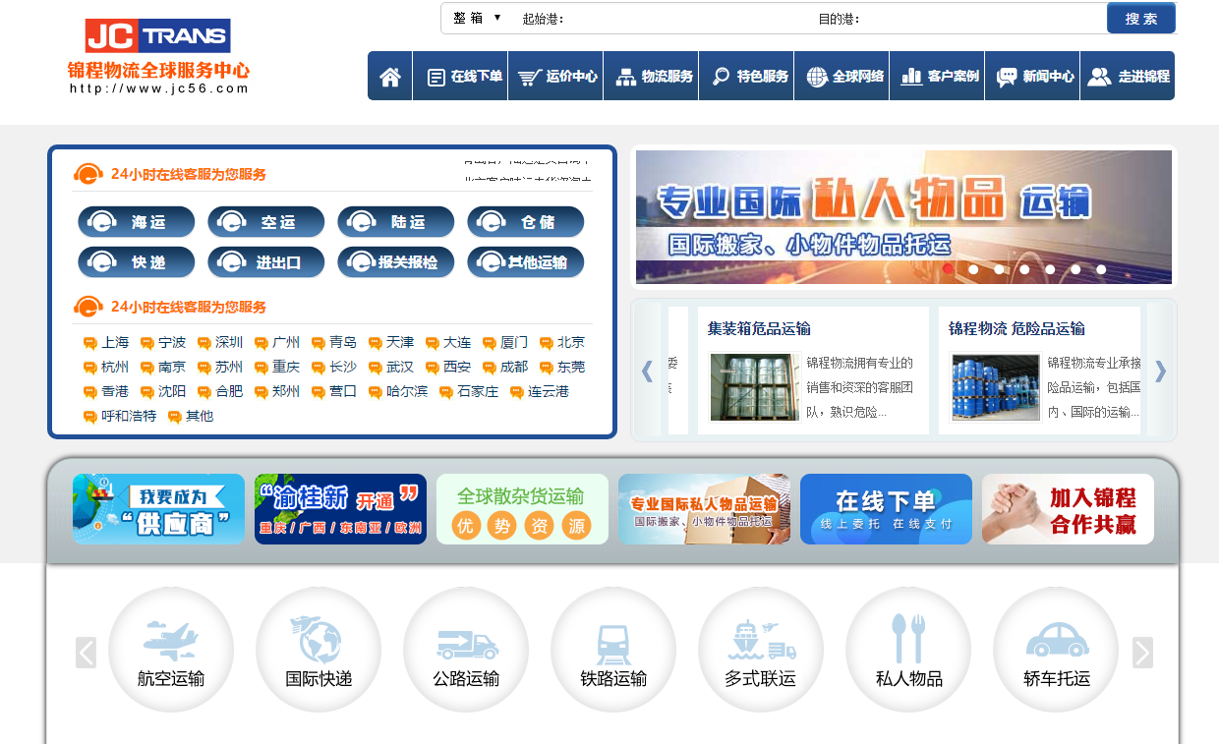Contact 快递 online customer service

137,262
